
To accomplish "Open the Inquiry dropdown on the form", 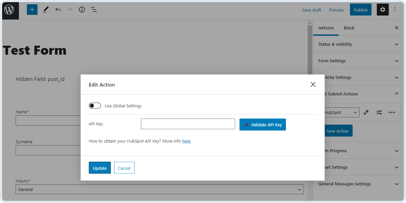I will (299, 189).
